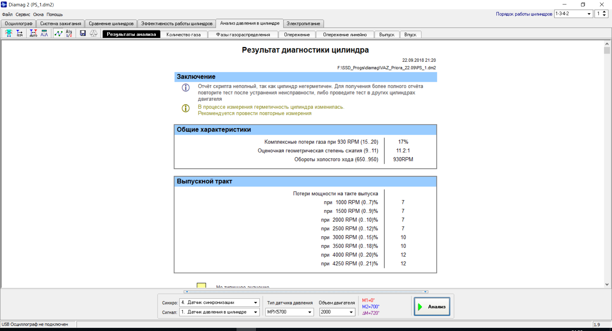Switch to the Опережение sub-tab
The width and height of the screenshot is (612, 331).
(297, 34)
